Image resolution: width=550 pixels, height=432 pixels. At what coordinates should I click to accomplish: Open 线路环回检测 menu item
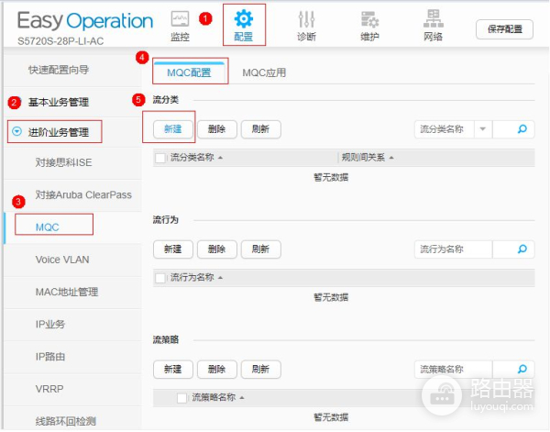(x=66, y=421)
